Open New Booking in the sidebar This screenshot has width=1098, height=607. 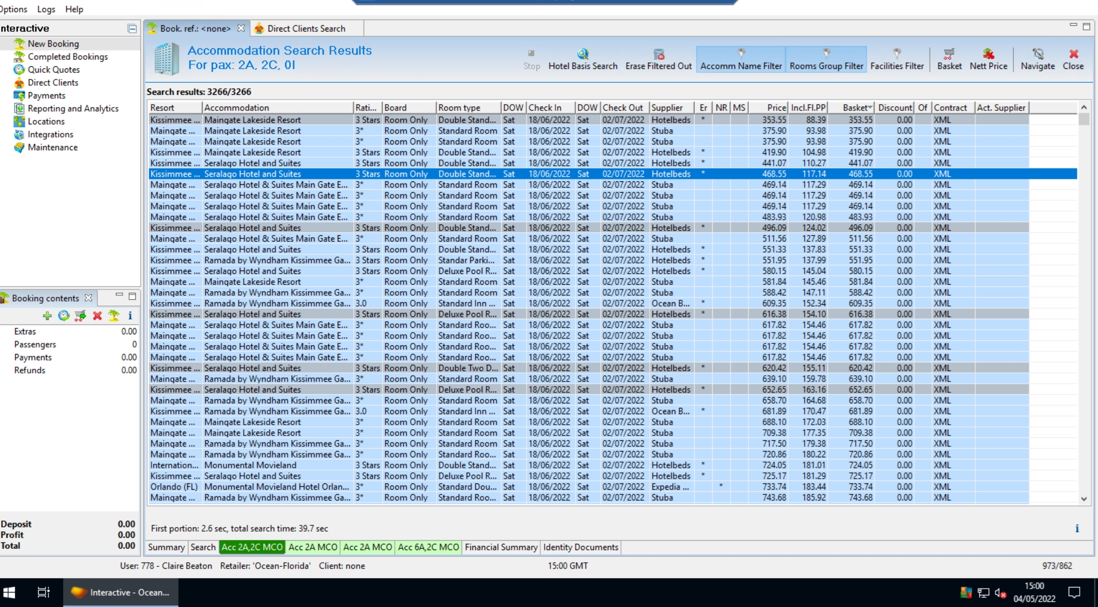[x=53, y=44]
